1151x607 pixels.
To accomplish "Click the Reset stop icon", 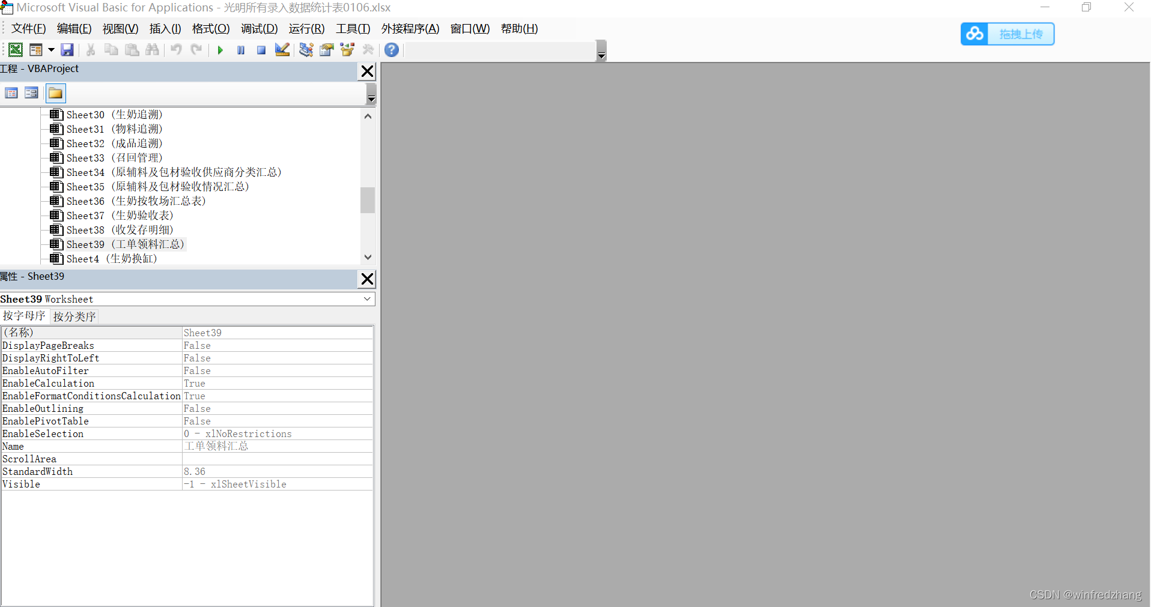I will point(261,50).
